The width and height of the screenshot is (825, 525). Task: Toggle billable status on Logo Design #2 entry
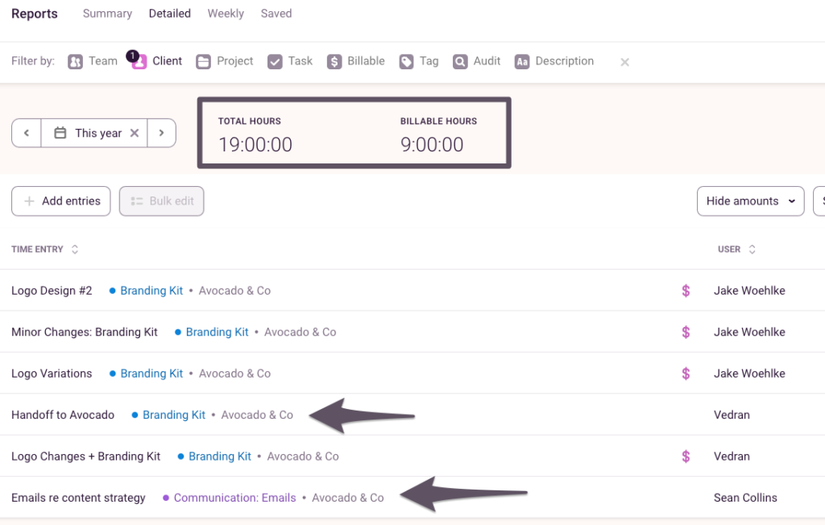[686, 290]
